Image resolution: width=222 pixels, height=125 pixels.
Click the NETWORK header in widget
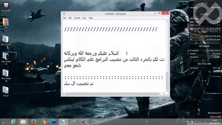coord(204,46)
